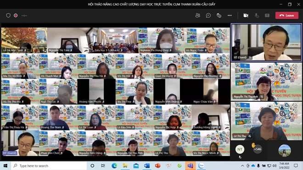Select Lê Bảo Sơn's video tile
303x170 pixels.
(x=135, y=117)
